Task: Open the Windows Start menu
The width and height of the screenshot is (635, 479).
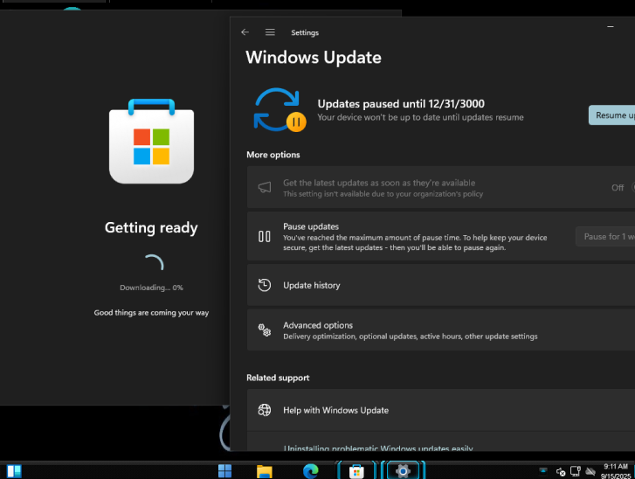Action: coord(224,471)
